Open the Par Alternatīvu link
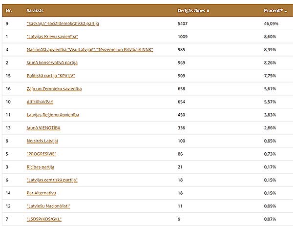This screenshot has height=226, width=293. 42,193
